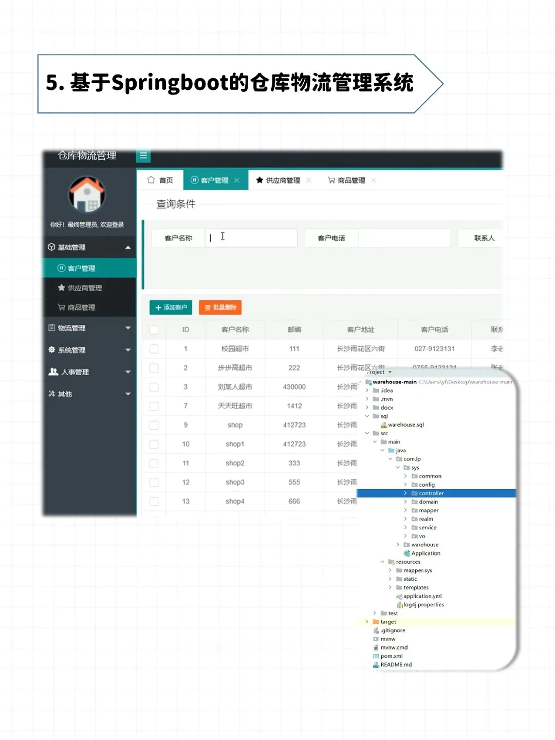The image size is (555, 740).
Task: Open the 首页 tab
Action: pos(160,180)
